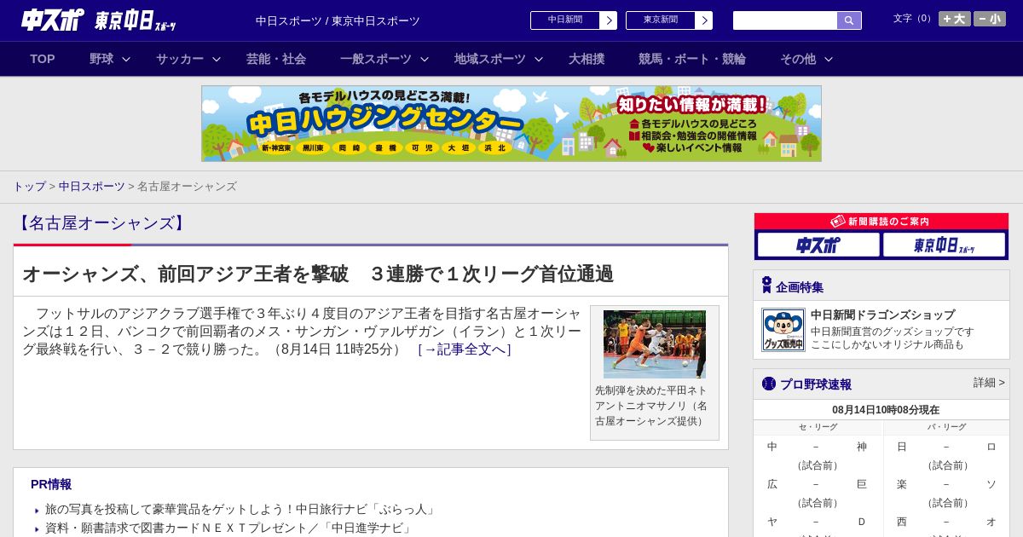Increase text size with ＋大 button
The height and width of the screenshot is (537, 1023).
(x=955, y=19)
